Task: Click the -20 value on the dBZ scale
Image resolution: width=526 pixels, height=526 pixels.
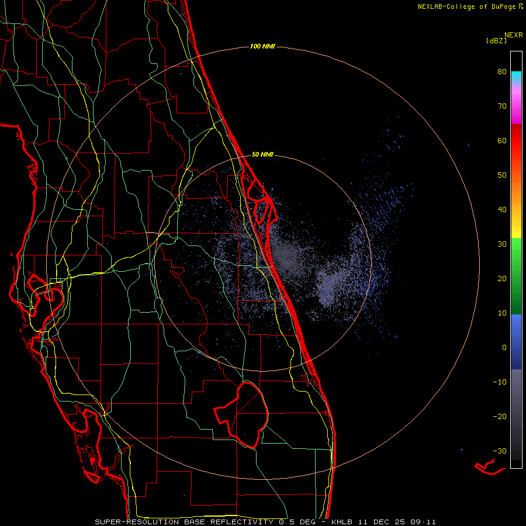Action: coord(500,416)
